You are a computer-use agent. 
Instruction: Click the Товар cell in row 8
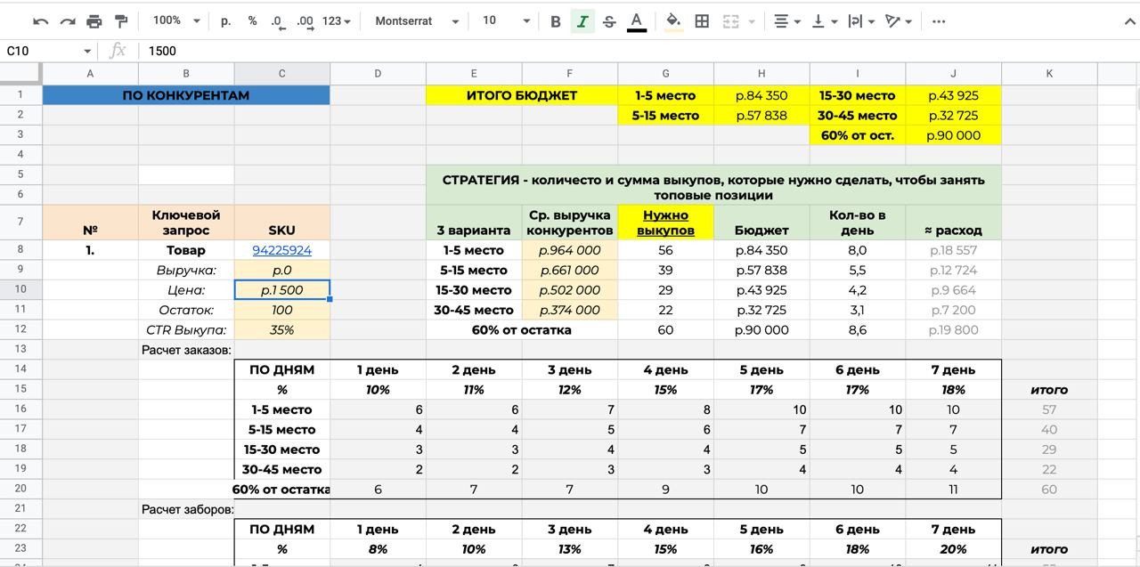pyautogui.click(x=186, y=250)
